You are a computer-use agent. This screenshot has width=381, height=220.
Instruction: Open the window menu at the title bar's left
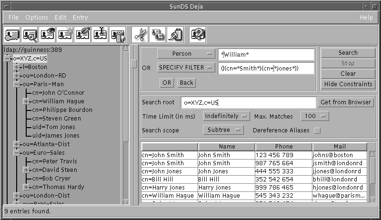pyautogui.click(x=6, y=6)
